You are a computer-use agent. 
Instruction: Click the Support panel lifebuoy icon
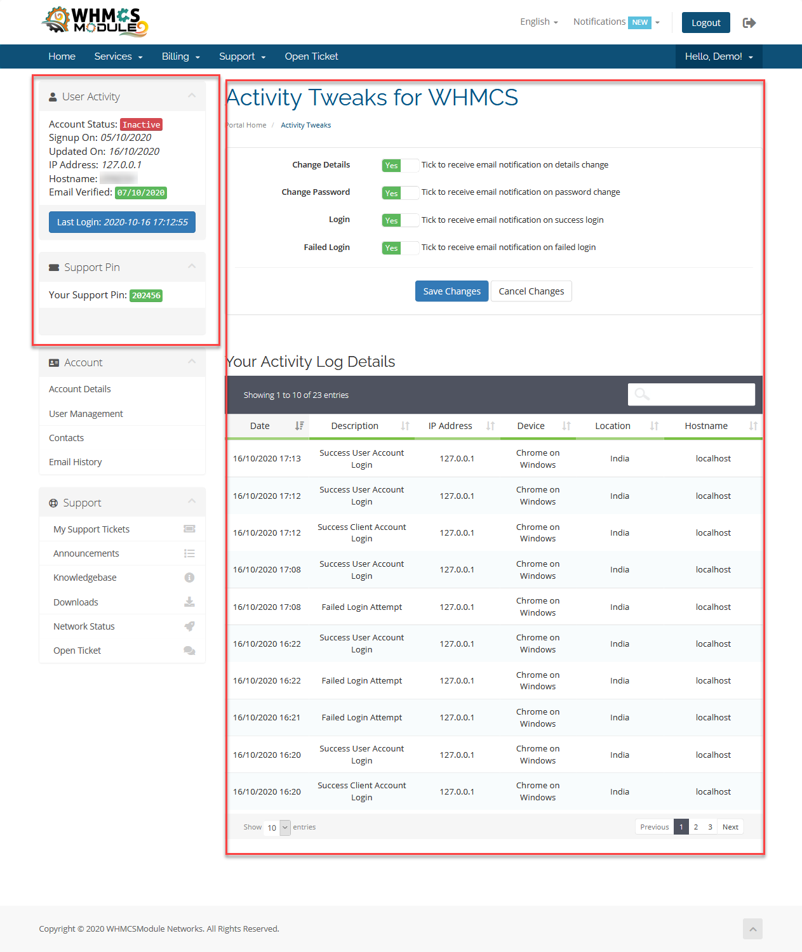coord(53,503)
